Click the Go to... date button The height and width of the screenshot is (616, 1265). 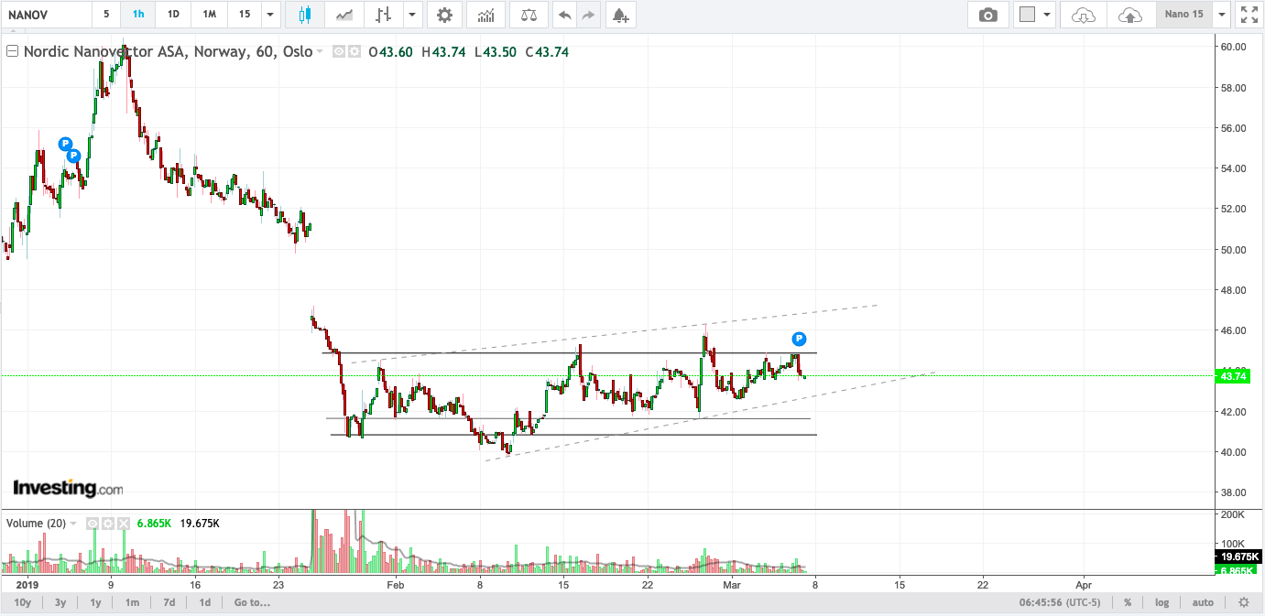click(252, 602)
